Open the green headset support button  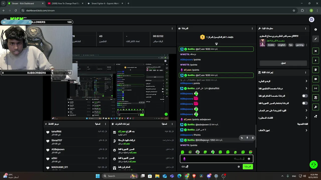coord(313,164)
